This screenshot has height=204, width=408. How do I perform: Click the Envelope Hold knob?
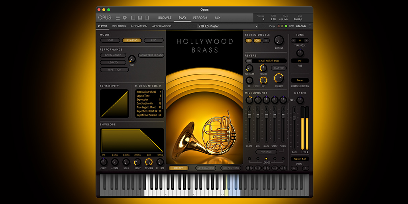coord(126,162)
